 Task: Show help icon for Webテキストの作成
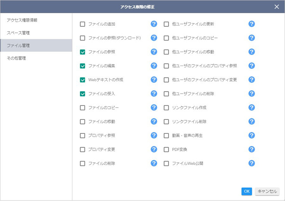coord(154,80)
